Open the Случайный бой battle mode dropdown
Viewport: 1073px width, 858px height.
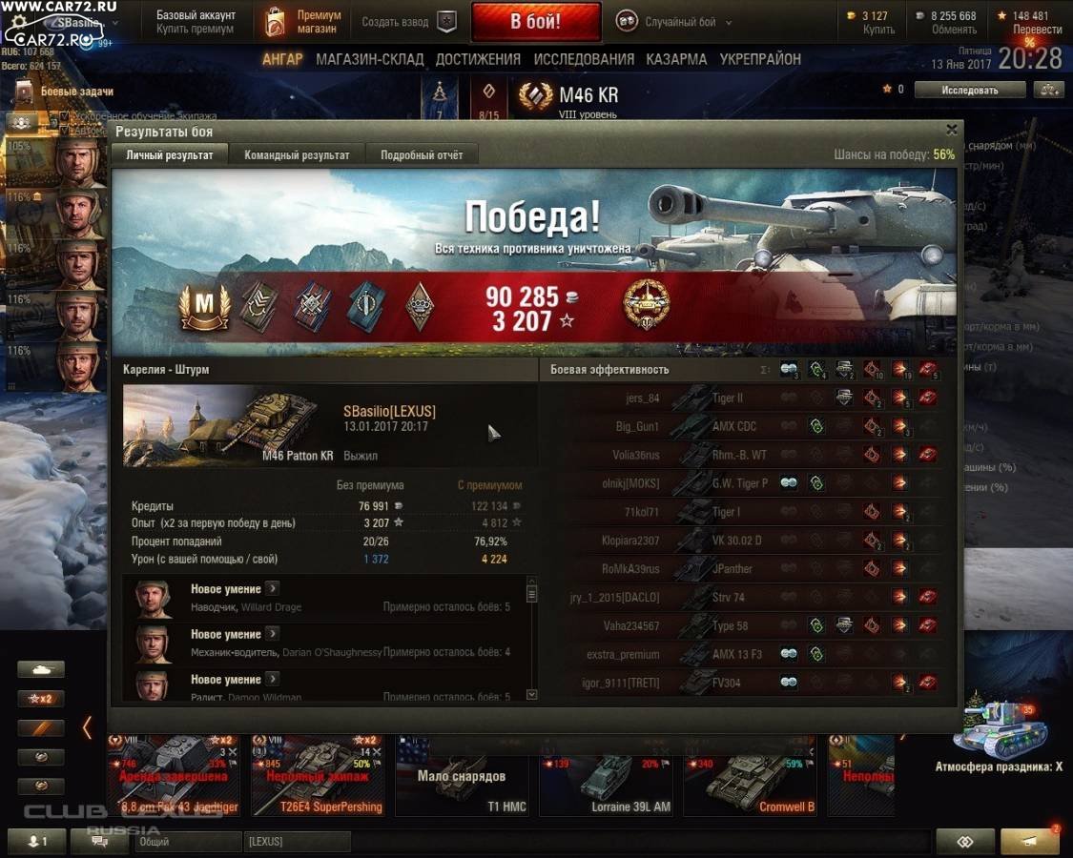click(673, 22)
